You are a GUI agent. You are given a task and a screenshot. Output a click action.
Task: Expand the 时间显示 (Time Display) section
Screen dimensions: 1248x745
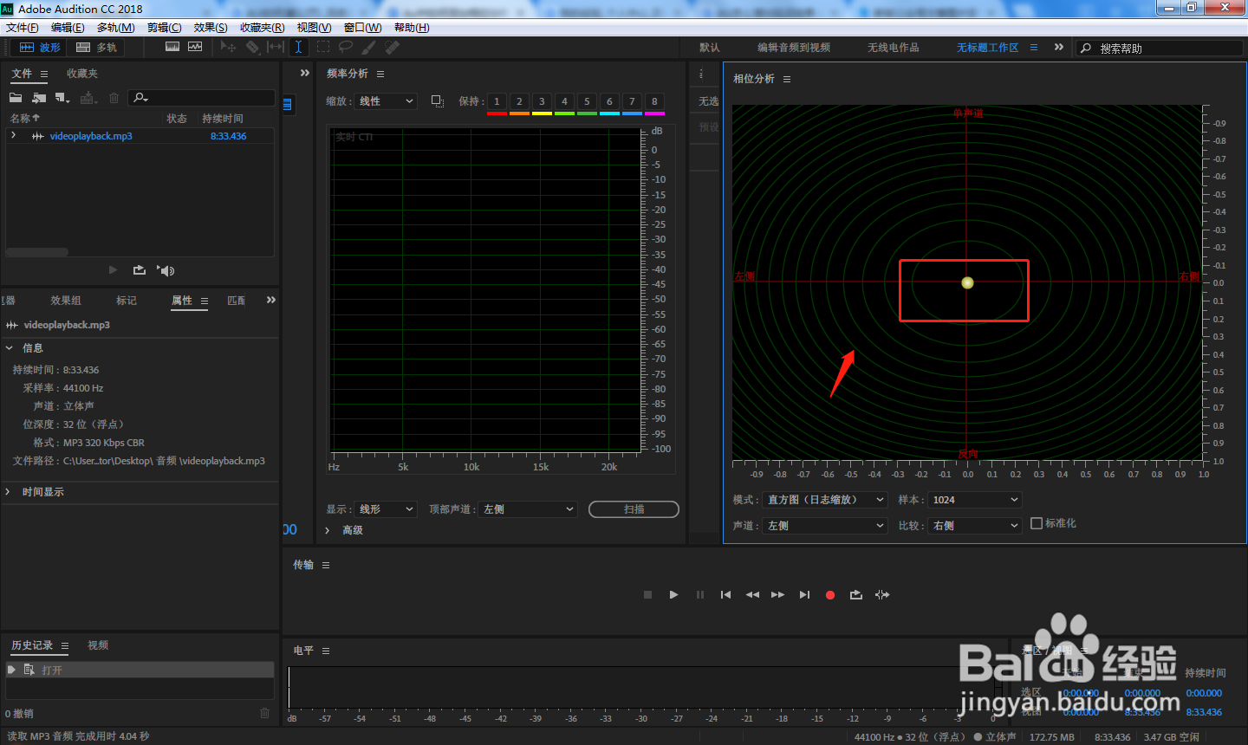click(x=10, y=492)
